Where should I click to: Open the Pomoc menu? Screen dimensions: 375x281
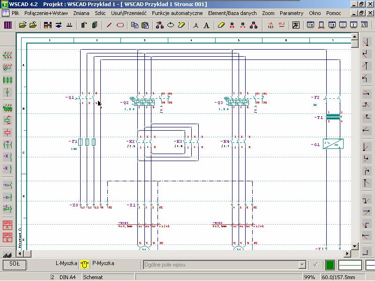click(334, 13)
